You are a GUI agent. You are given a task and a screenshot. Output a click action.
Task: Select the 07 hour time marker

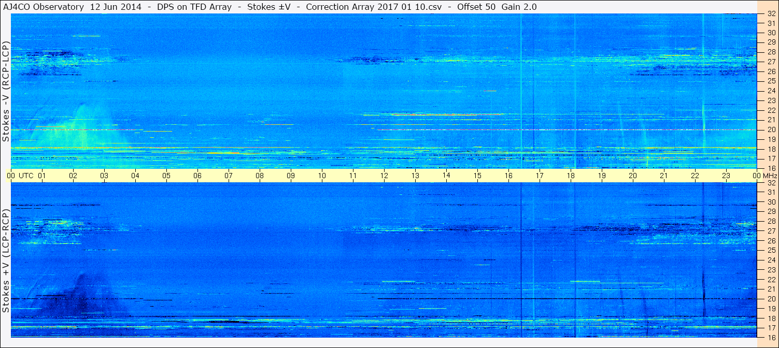(x=229, y=176)
